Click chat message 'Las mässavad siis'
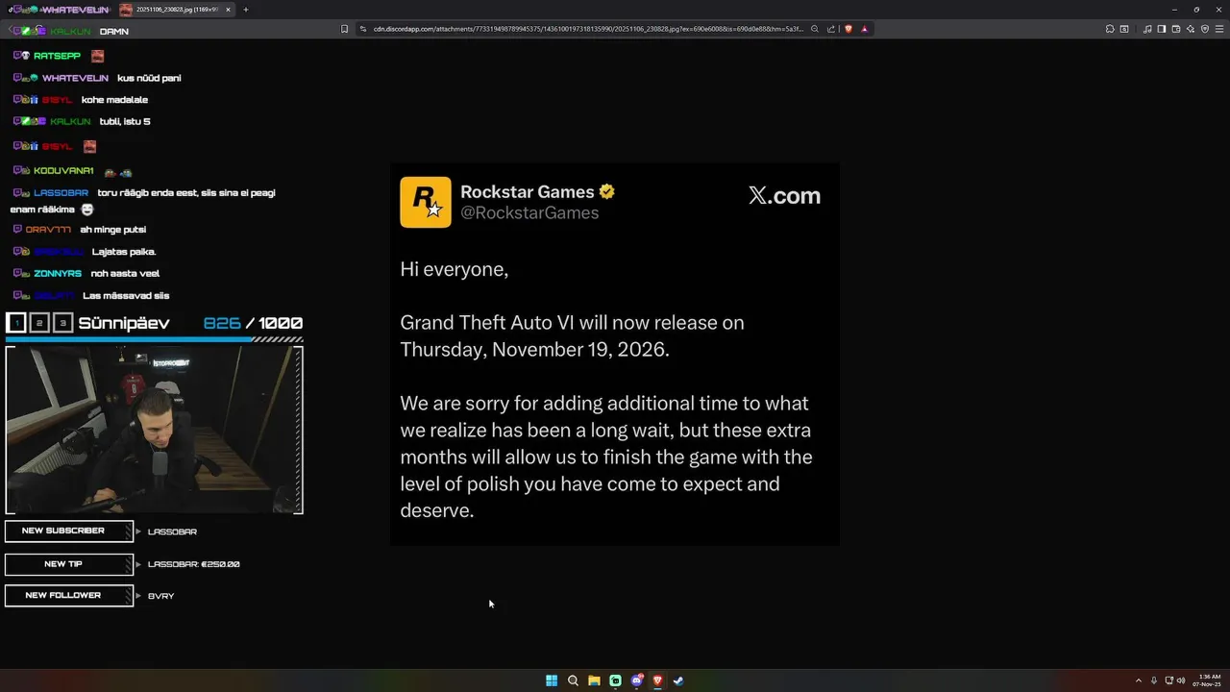The height and width of the screenshot is (692, 1230). point(126,296)
